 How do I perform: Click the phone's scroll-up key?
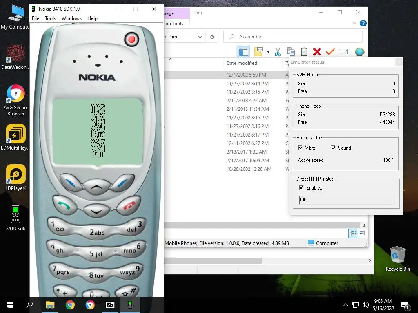[x=96, y=186]
